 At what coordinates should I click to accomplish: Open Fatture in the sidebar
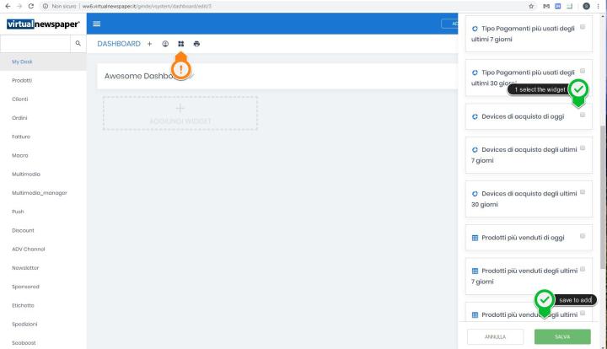[x=21, y=137]
